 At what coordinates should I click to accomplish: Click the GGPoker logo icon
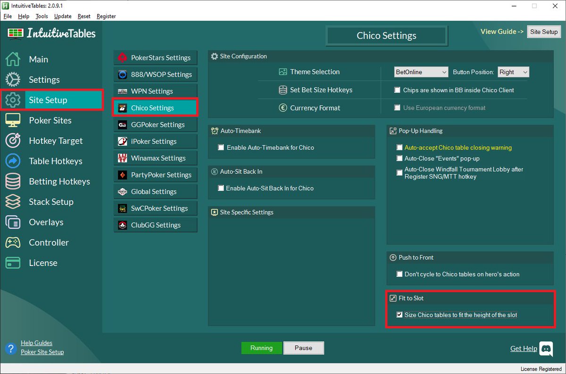123,125
